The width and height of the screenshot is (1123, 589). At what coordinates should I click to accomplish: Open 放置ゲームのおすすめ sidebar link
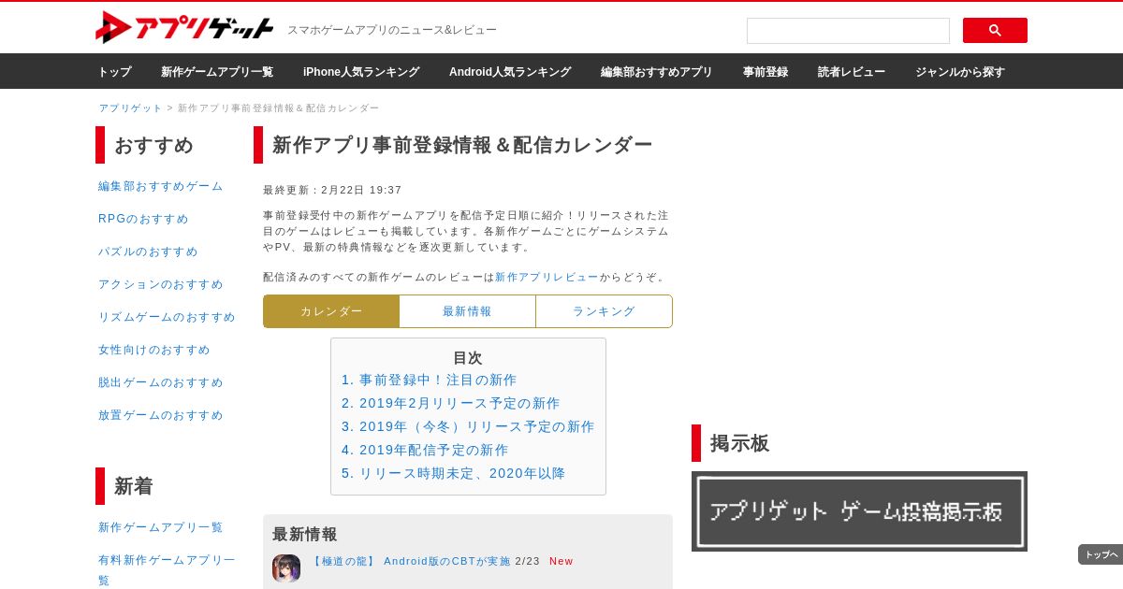tap(161, 415)
